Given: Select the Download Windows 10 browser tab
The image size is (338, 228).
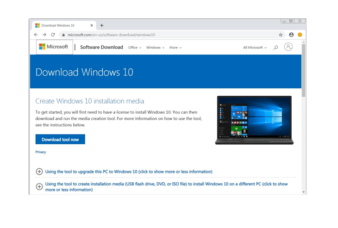Looking at the screenshot, I should pos(64,25).
